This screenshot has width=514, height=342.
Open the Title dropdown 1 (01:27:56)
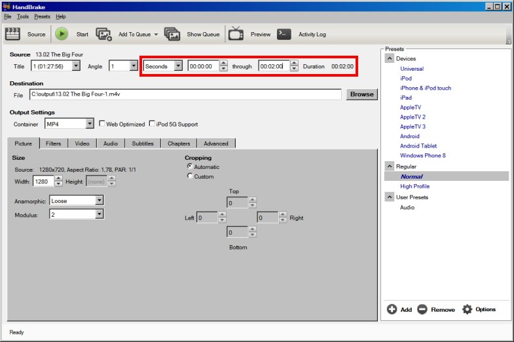tap(76, 66)
